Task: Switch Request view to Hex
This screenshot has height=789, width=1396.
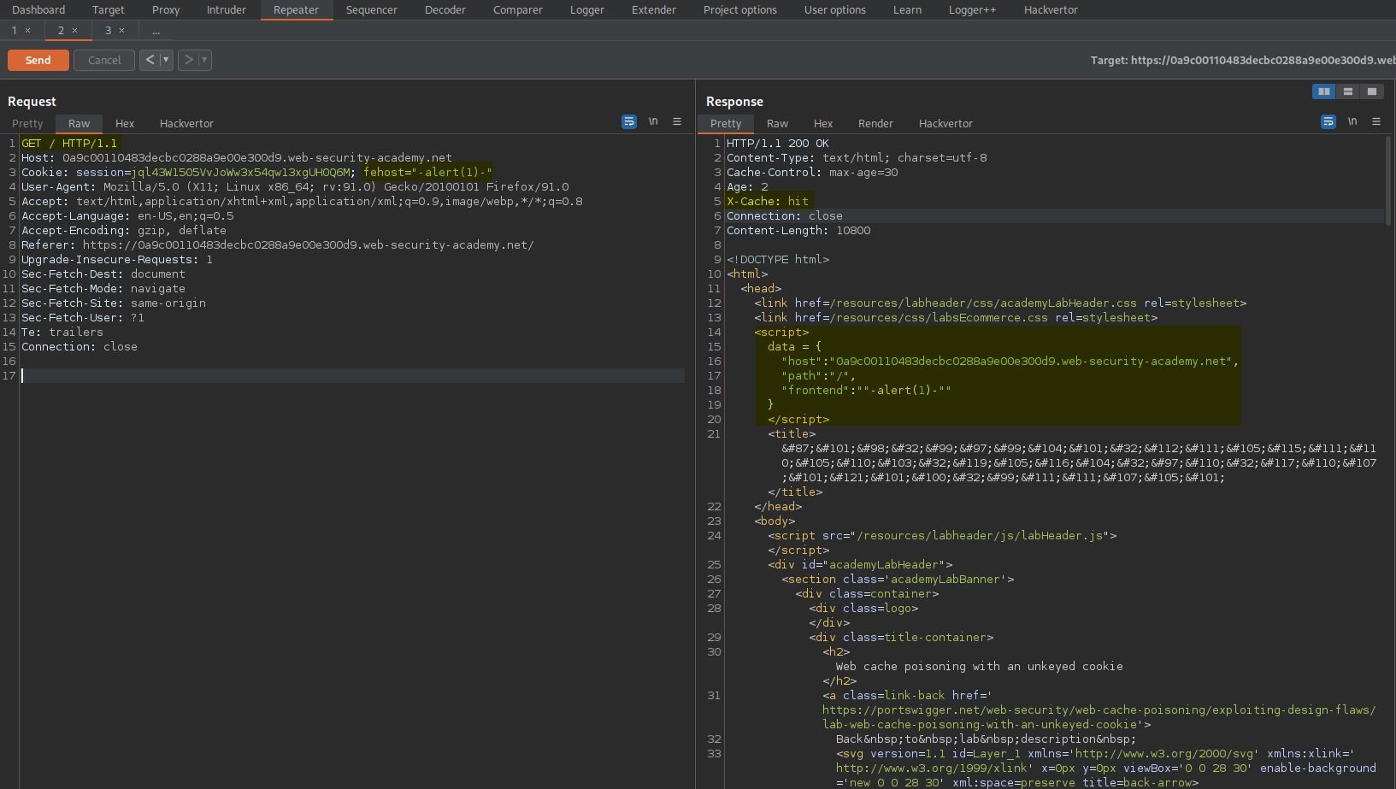Action: pos(125,124)
